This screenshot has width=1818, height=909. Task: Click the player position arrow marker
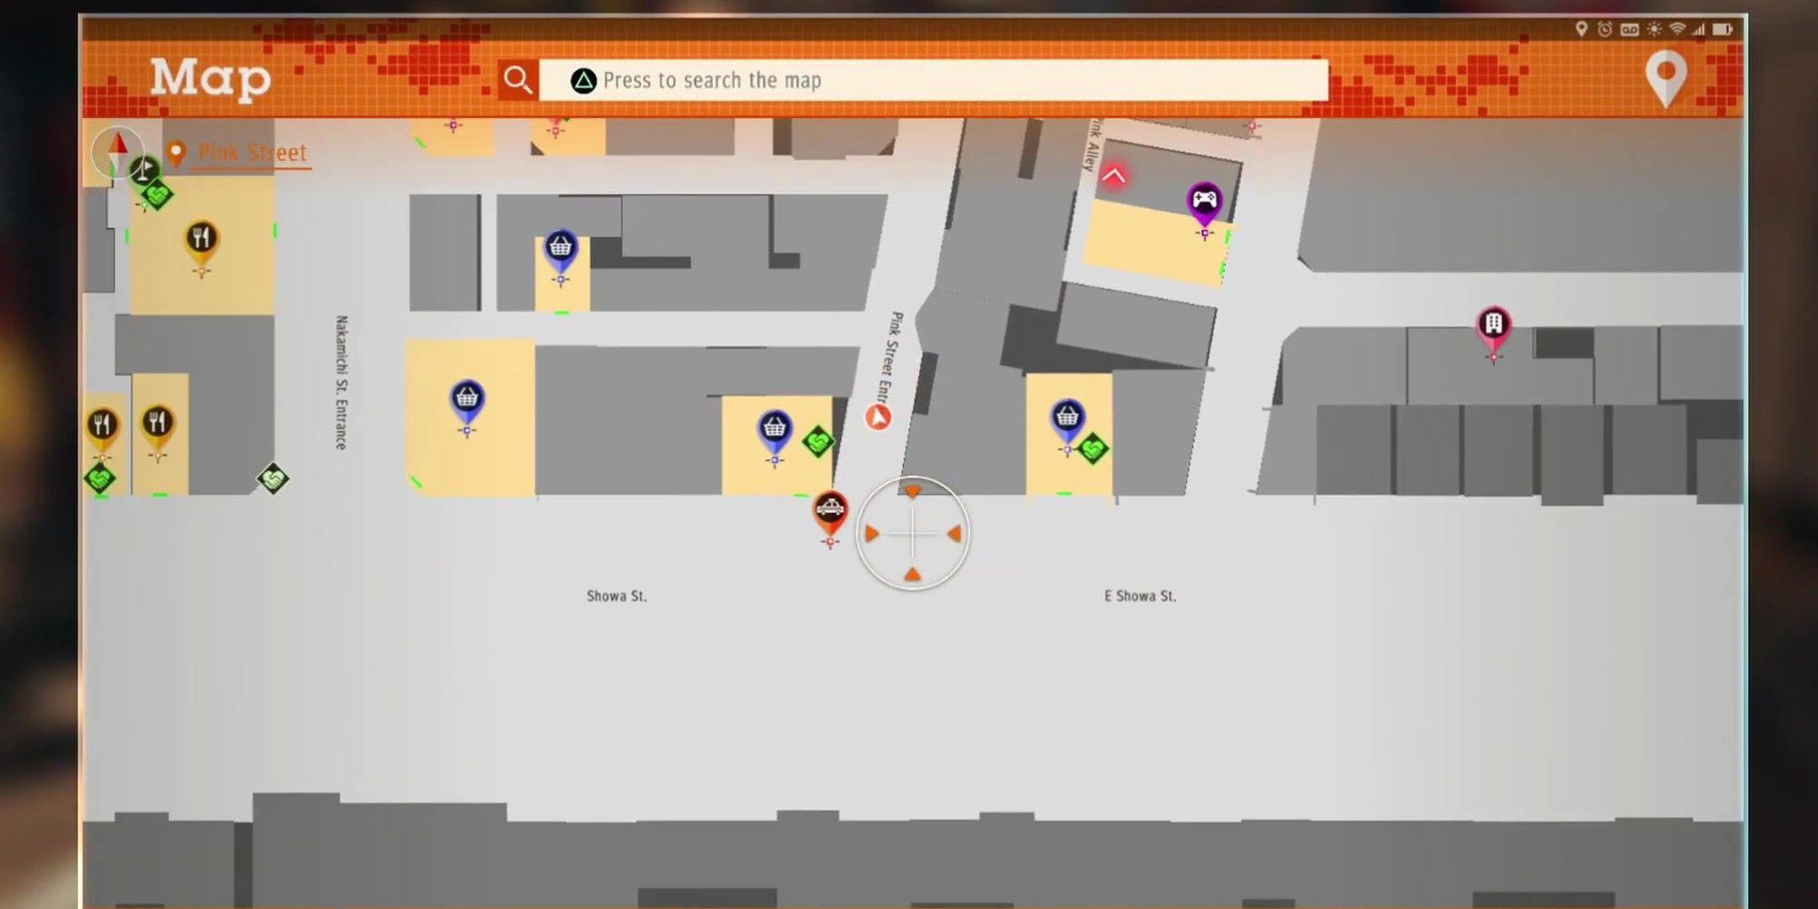coord(878,417)
